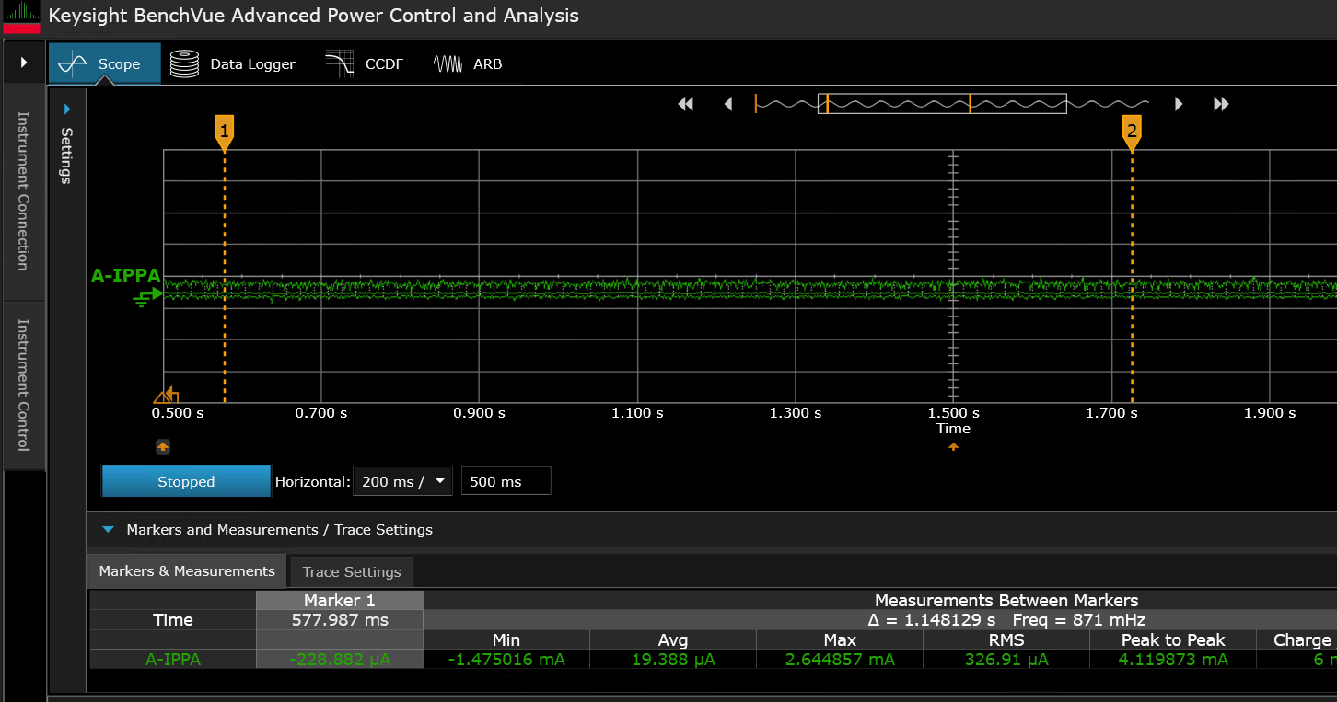Open the ARB waveform tab
The width and height of the screenshot is (1337, 702).
[468, 63]
